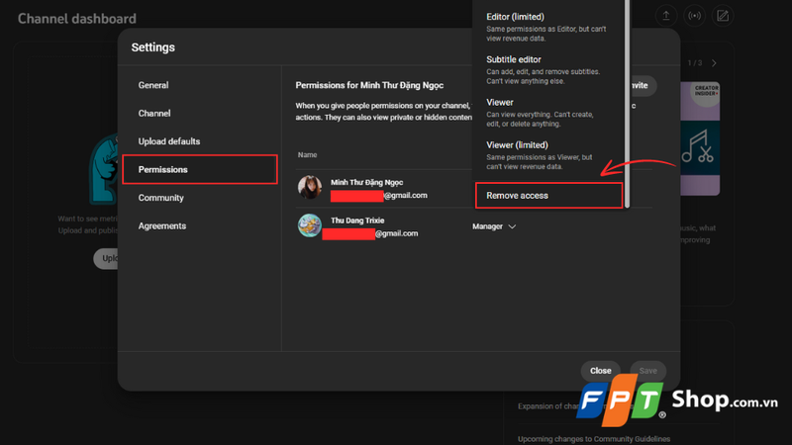792x445 pixels.
Task: Click Minh Thư Đặng Ngọc's profile avatar
Action: click(310, 188)
